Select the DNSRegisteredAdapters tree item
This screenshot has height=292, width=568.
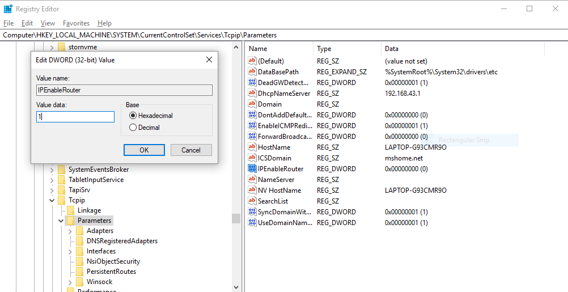pos(122,241)
